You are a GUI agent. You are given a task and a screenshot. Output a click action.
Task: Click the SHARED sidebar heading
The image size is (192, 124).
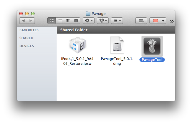coord(26,38)
